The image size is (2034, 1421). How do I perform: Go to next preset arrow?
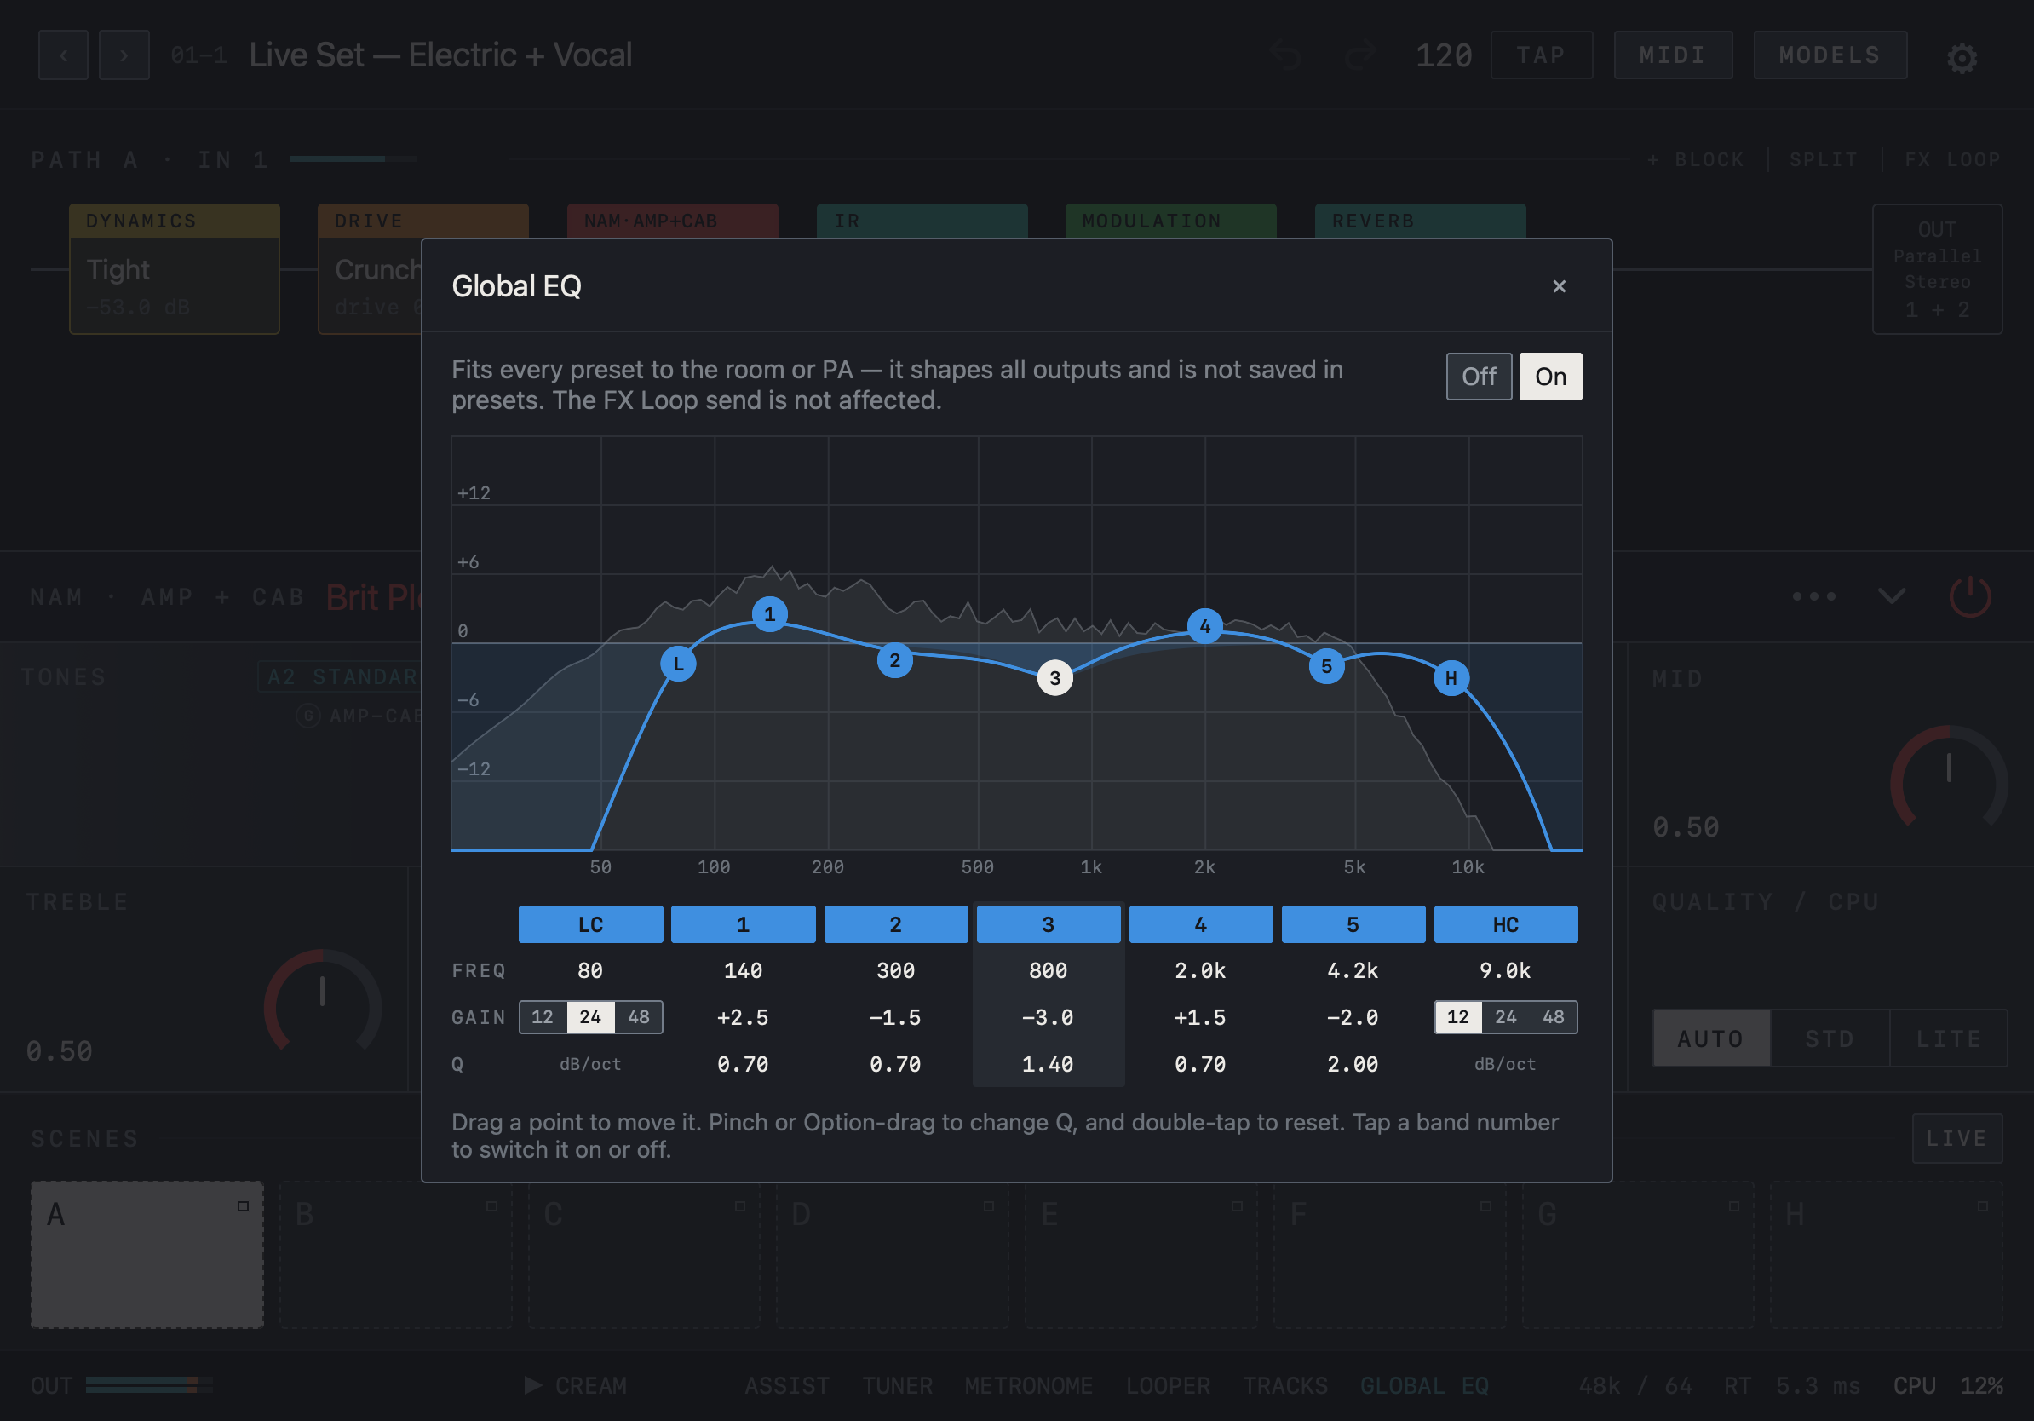click(x=124, y=55)
